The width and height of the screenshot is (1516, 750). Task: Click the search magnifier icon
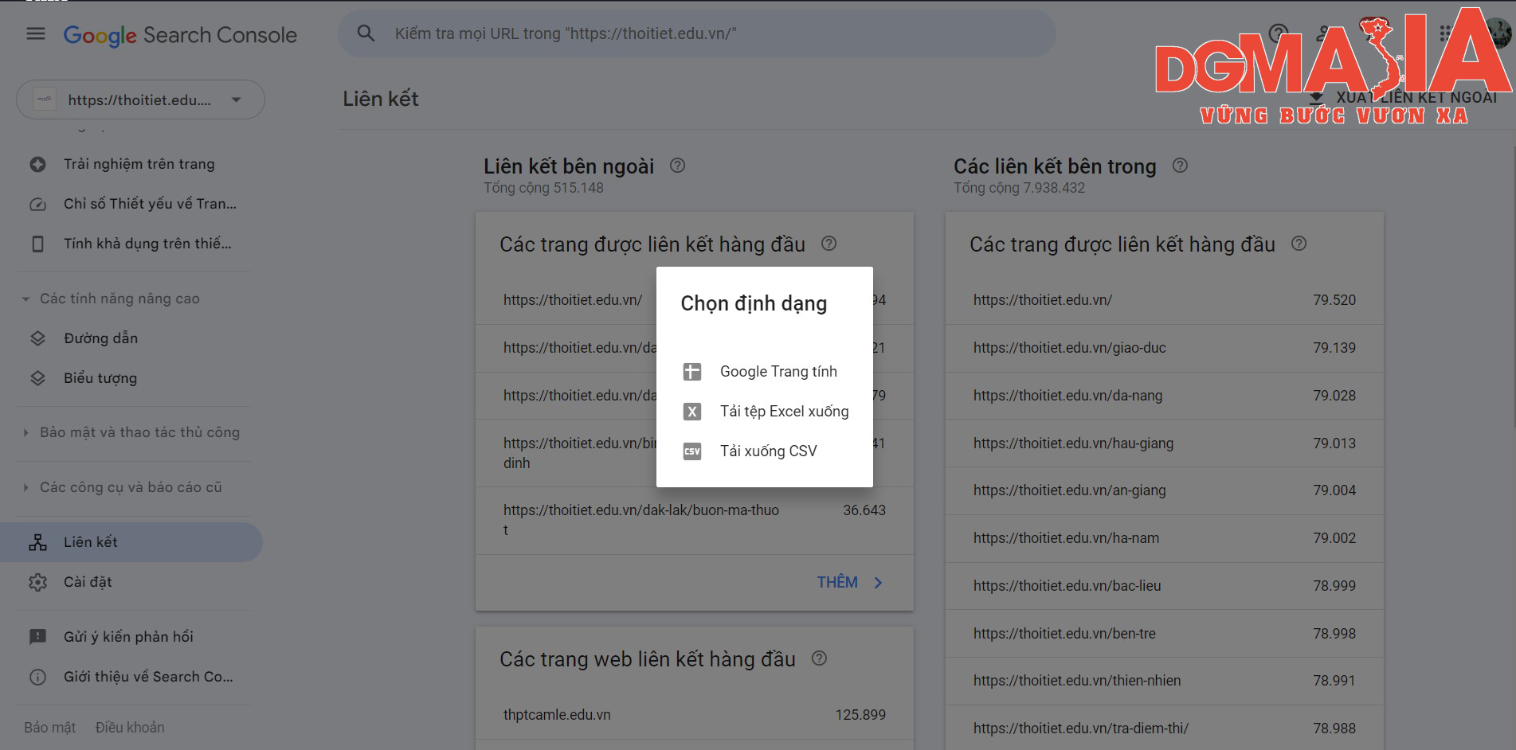[x=366, y=33]
